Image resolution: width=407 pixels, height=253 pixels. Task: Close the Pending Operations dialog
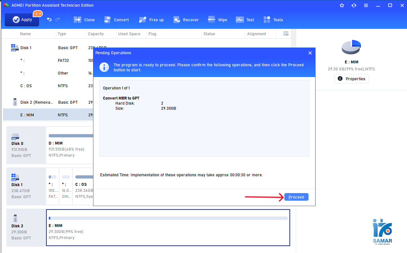[x=310, y=53]
